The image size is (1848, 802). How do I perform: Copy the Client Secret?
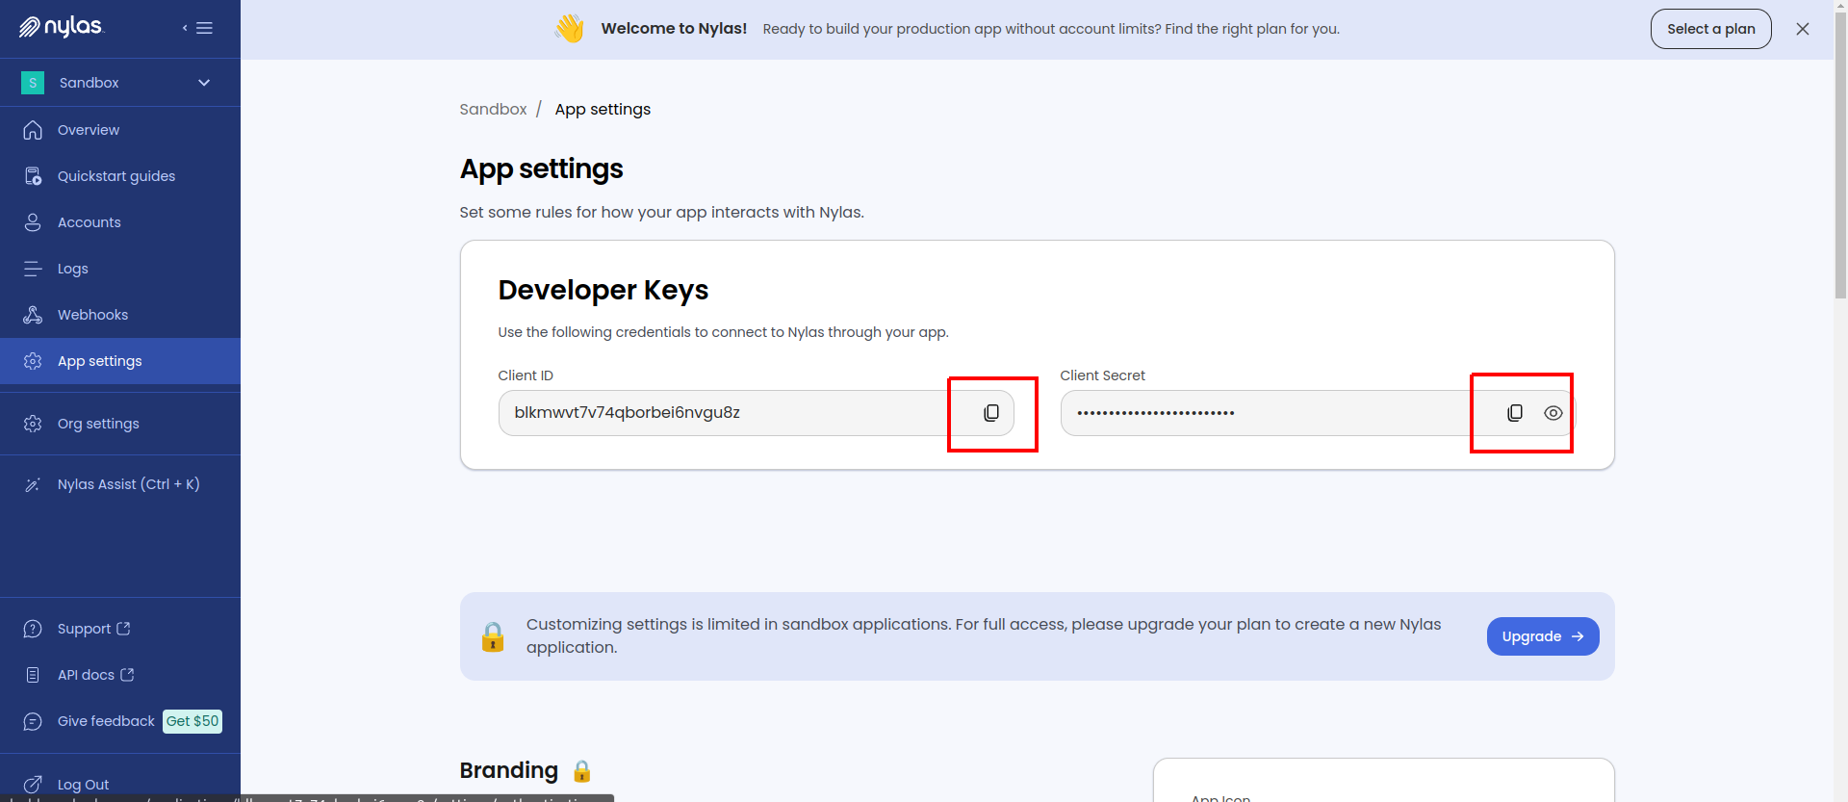click(1515, 413)
